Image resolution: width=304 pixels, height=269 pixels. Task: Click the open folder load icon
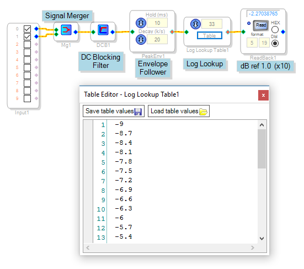pyautogui.click(x=203, y=112)
